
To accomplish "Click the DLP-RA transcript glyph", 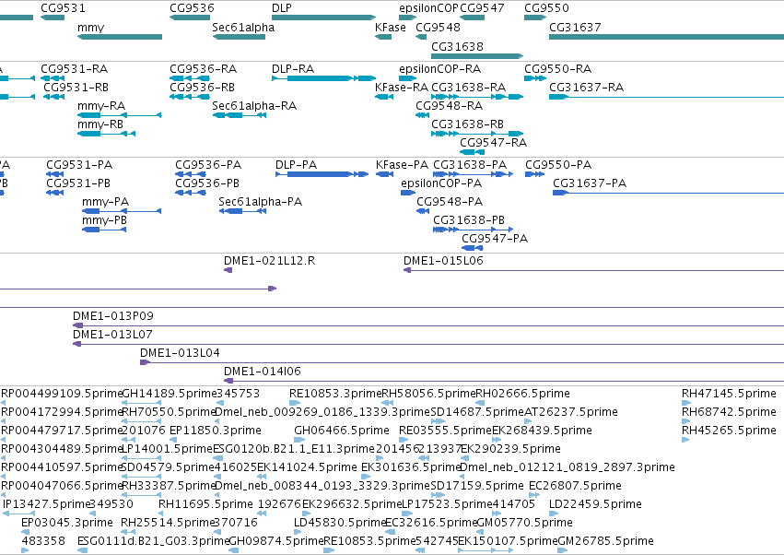I will [323, 78].
